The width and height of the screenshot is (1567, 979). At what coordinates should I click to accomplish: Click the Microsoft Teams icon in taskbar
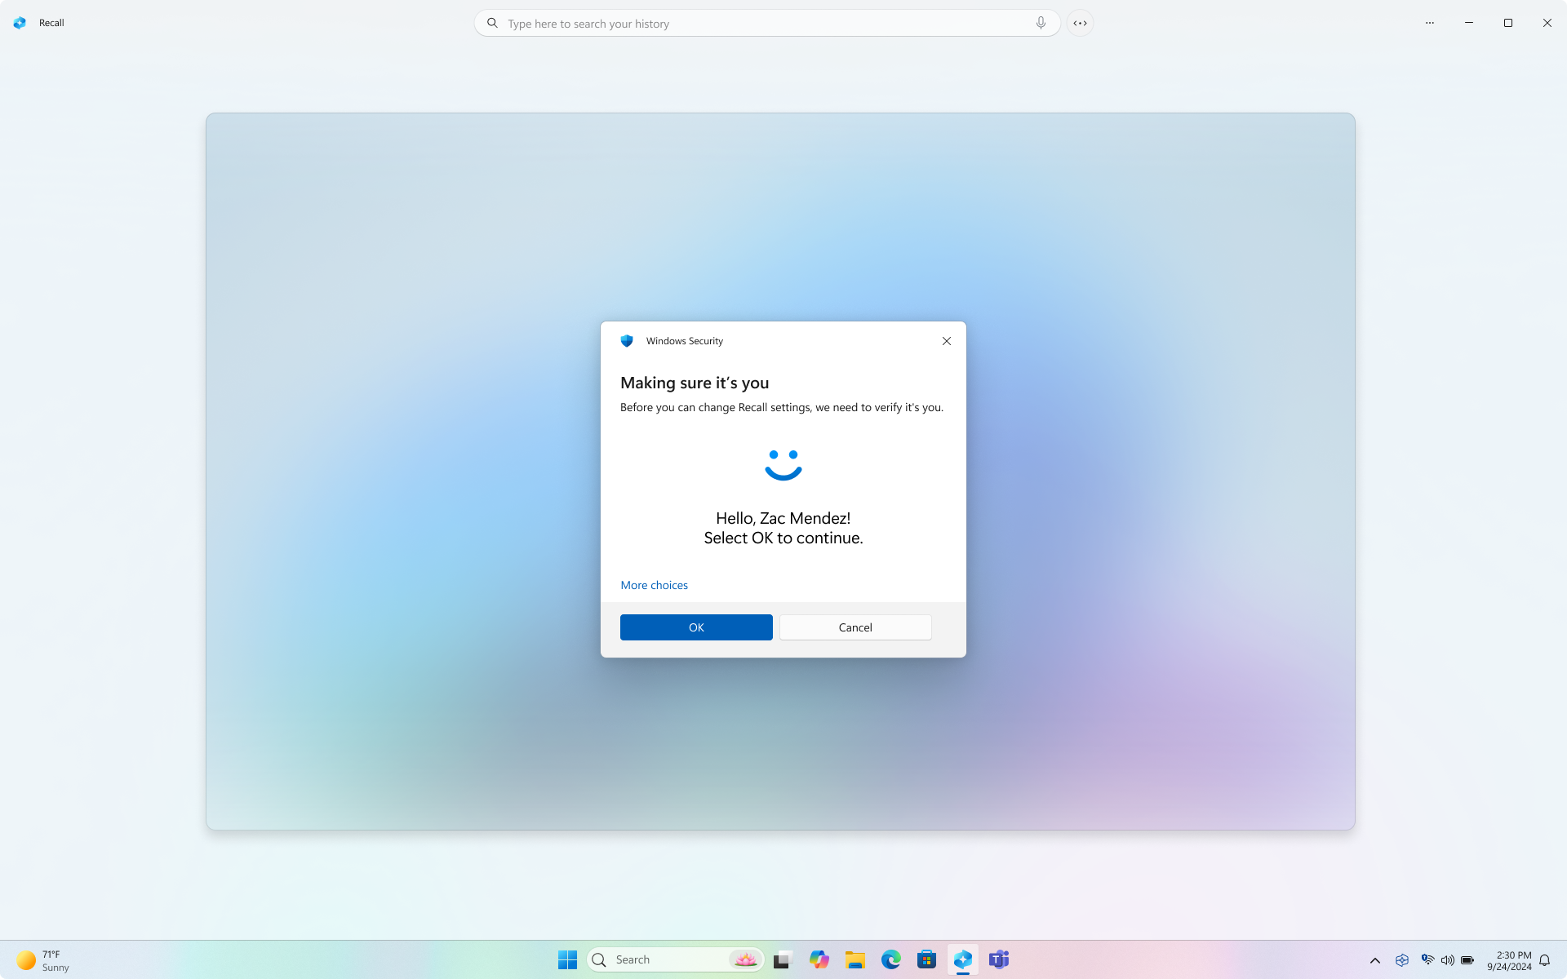point(998,959)
